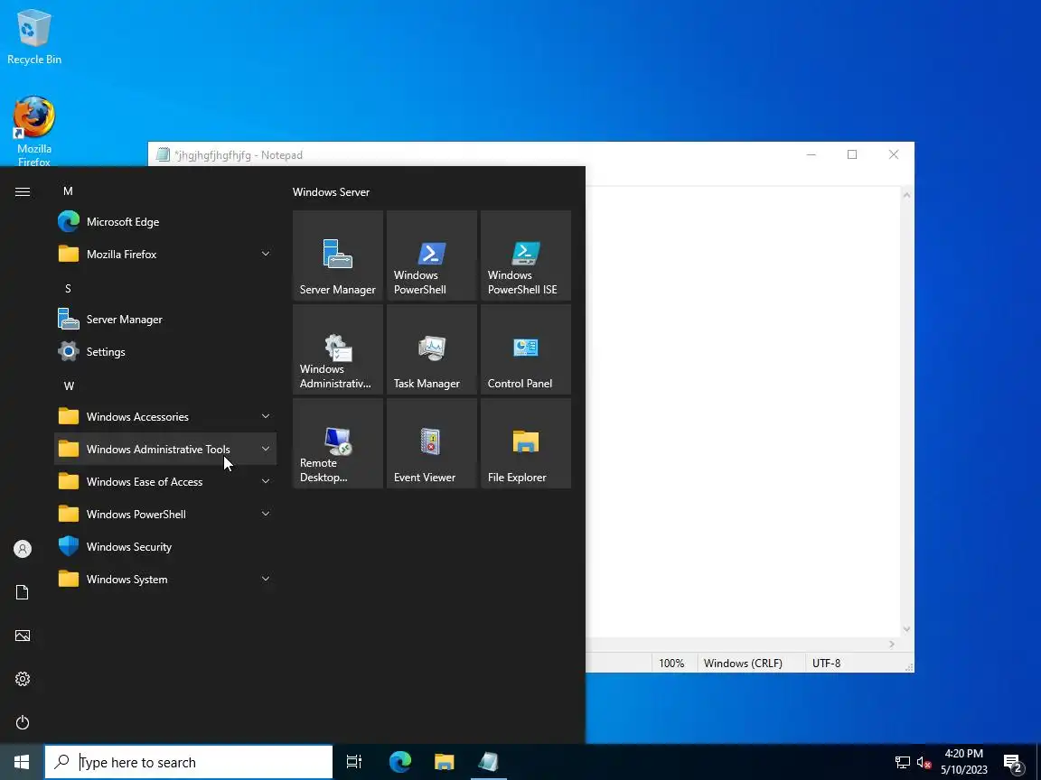
Task: Click the Notepad scroll up arrow
Action: click(x=907, y=195)
